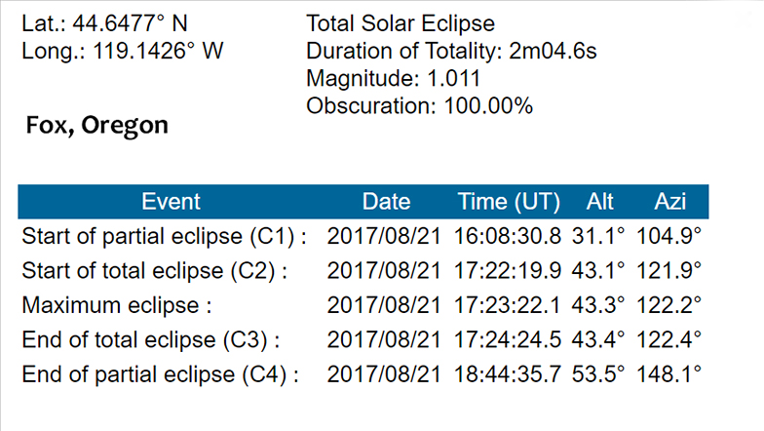Click the 17:23:22.1 maximum eclipse time
This screenshot has width=764, height=431.
click(x=507, y=306)
